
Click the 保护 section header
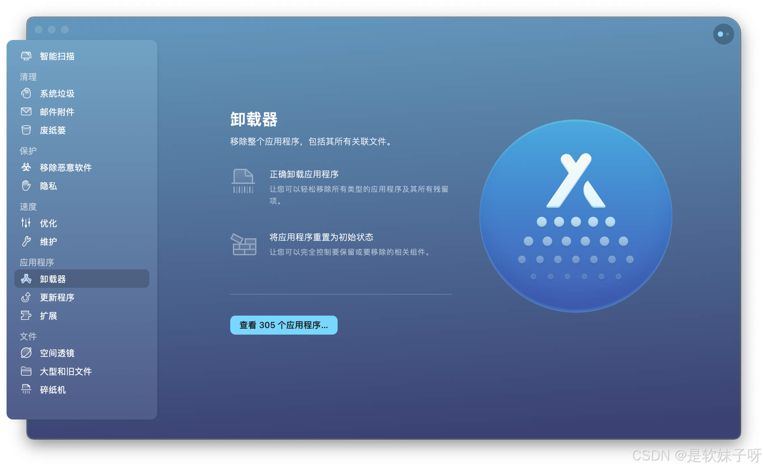(28, 151)
